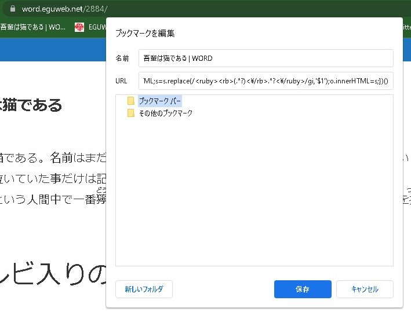This screenshot has width=411, height=315.
Task: Focus the 名前 bookmark name field
Action: pos(265,58)
